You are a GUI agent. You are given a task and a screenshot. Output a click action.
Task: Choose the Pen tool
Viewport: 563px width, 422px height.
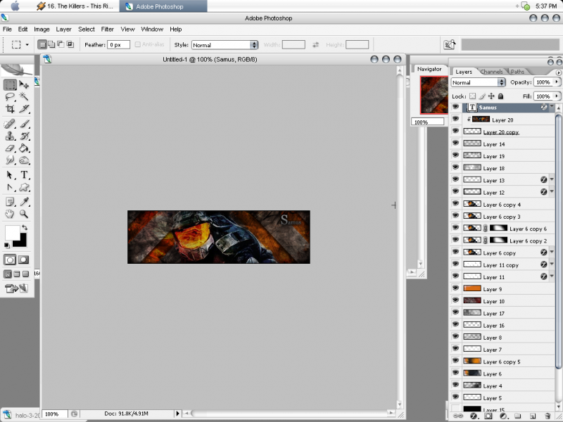tap(10, 187)
